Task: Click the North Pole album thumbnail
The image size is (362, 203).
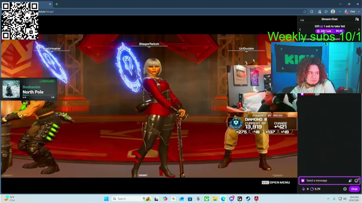Action: 11,89
